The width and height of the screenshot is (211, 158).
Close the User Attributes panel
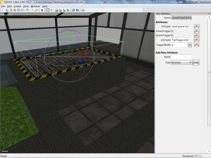pyautogui.click(x=209, y=14)
